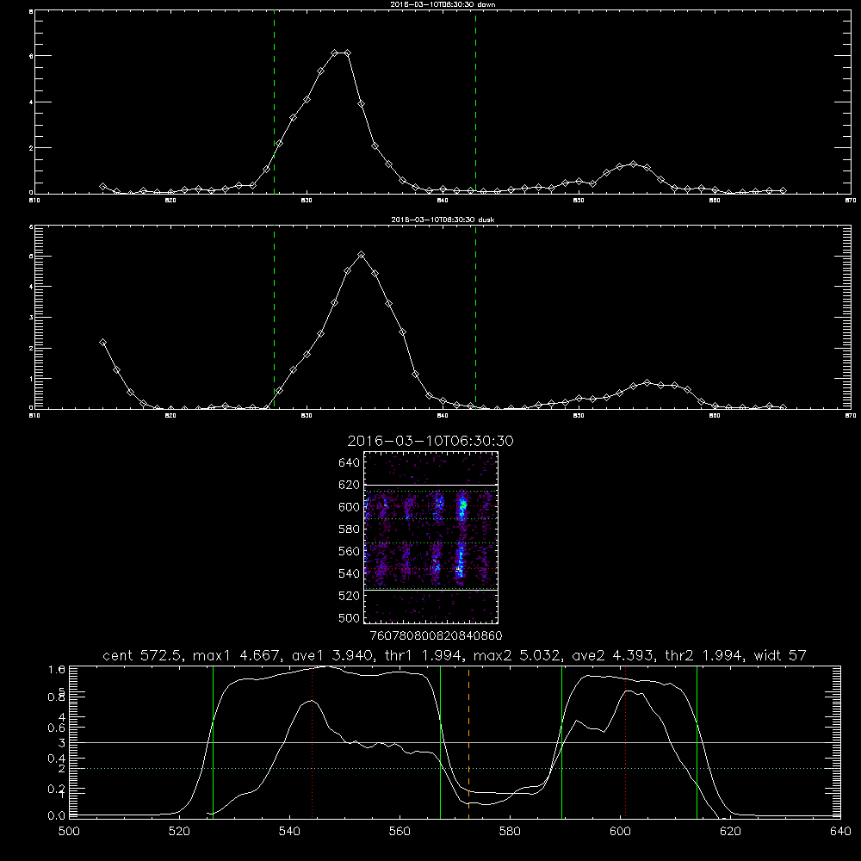Click dusk plot x-axis label 840
861x861 pixels.
tap(443, 416)
